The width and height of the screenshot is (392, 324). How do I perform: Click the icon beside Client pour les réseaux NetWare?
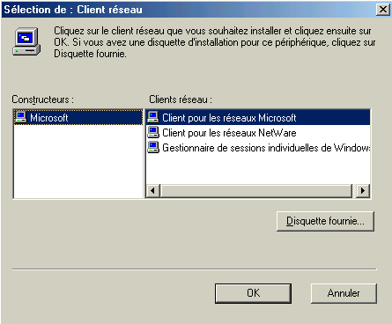[153, 132]
